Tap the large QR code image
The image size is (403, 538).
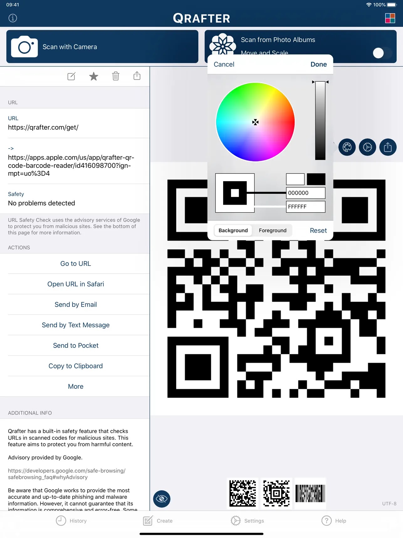coord(276,288)
